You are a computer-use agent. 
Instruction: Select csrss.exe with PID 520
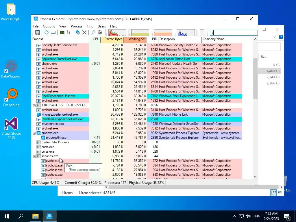[137, 151]
